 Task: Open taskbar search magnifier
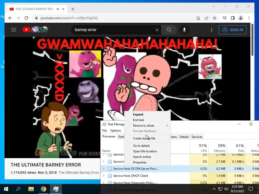click(18, 189)
